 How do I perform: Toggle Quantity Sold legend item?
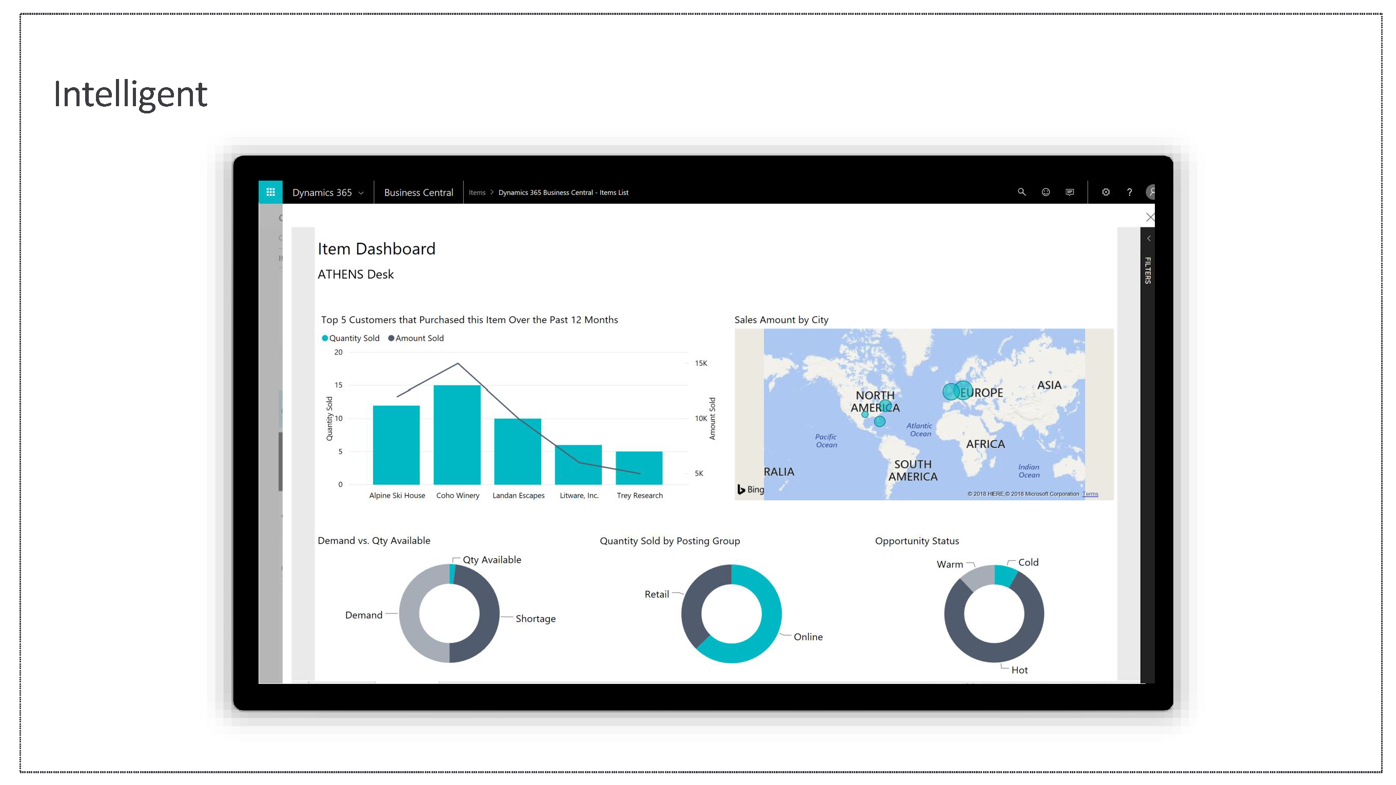(350, 338)
